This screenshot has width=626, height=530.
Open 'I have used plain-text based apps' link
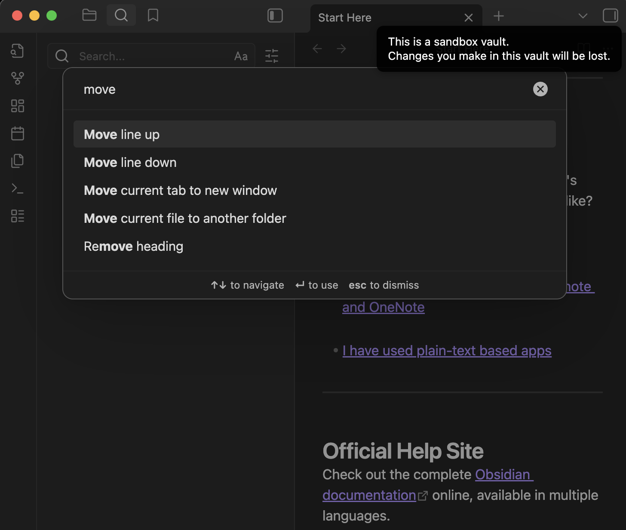(447, 351)
